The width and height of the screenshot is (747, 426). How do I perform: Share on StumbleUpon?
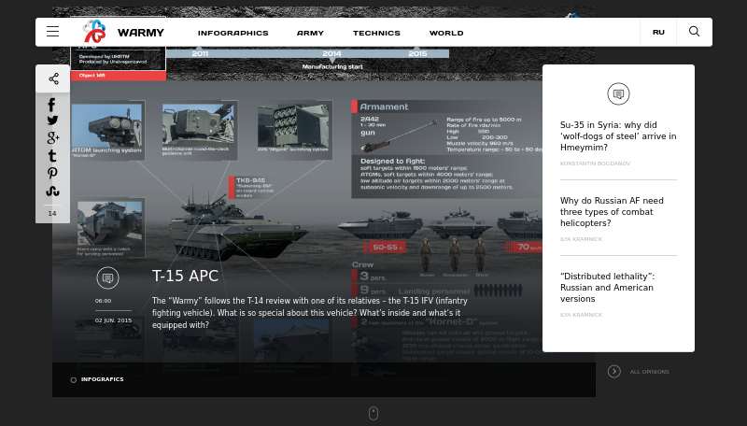pyautogui.click(x=52, y=192)
